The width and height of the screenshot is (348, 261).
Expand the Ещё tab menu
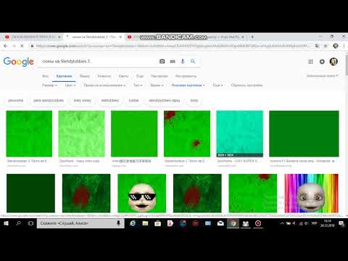(140, 76)
